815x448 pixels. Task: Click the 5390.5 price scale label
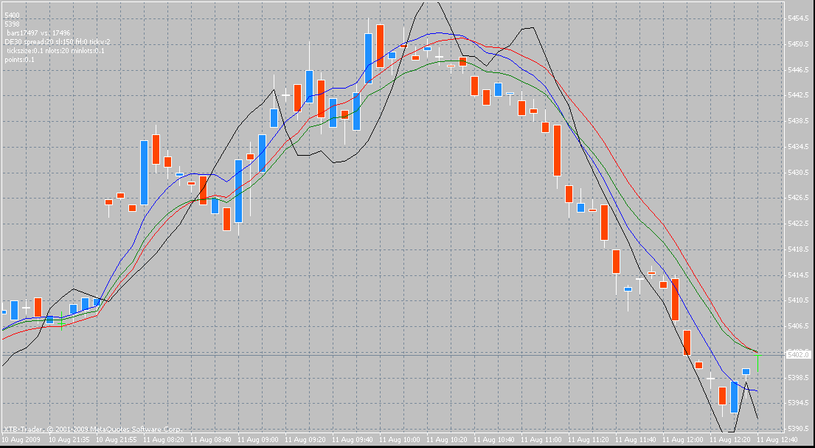coord(797,429)
